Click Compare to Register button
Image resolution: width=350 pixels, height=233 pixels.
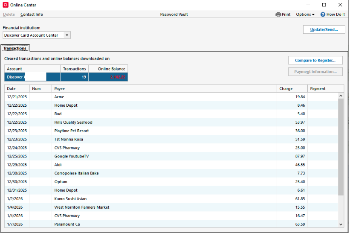pos(315,60)
